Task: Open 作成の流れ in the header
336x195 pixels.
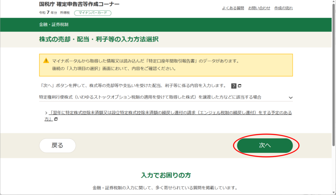Action: click(283, 8)
